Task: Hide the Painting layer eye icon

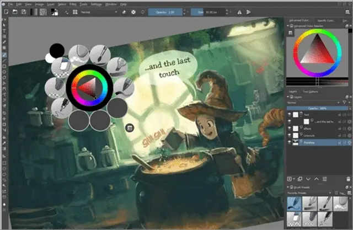Action: [x=290, y=142]
